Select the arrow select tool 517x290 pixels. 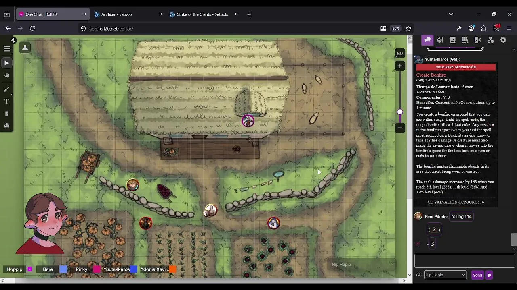click(7, 63)
